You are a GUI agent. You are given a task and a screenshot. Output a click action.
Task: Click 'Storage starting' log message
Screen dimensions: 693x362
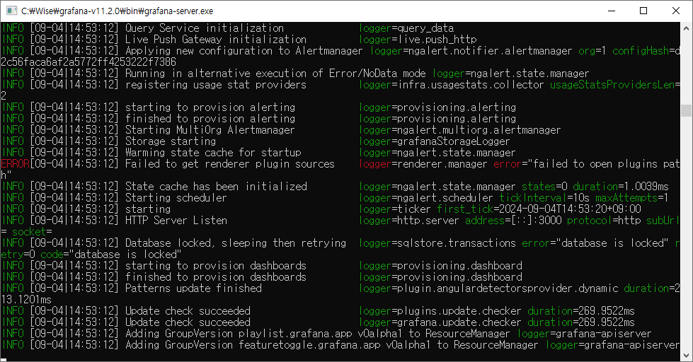[x=171, y=141]
